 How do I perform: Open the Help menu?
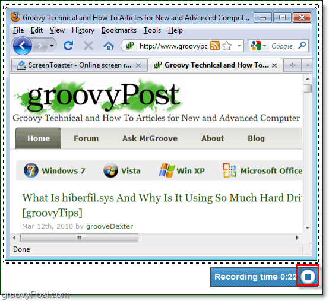[x=175, y=31]
